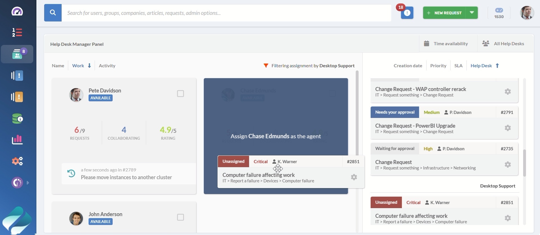Sort agents by Name
The height and width of the screenshot is (235, 540).
coord(58,65)
